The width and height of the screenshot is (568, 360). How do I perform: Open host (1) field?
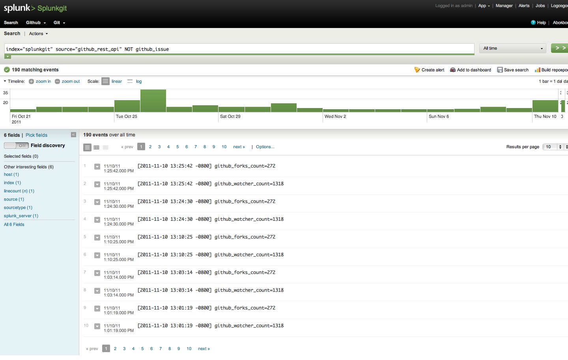(11, 174)
